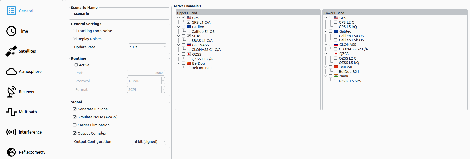
Task: Open the Reflectometry globe icon
Action: [x=11, y=152]
